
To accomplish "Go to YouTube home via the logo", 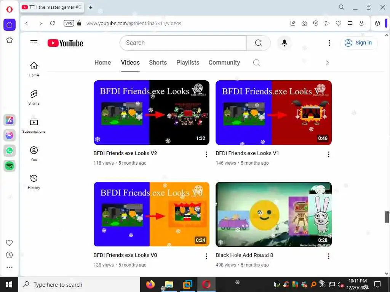I will click(x=65, y=43).
